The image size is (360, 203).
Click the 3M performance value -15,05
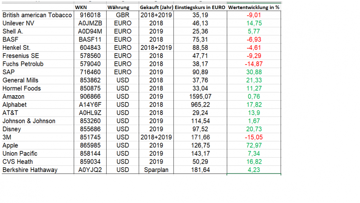pos(254,137)
